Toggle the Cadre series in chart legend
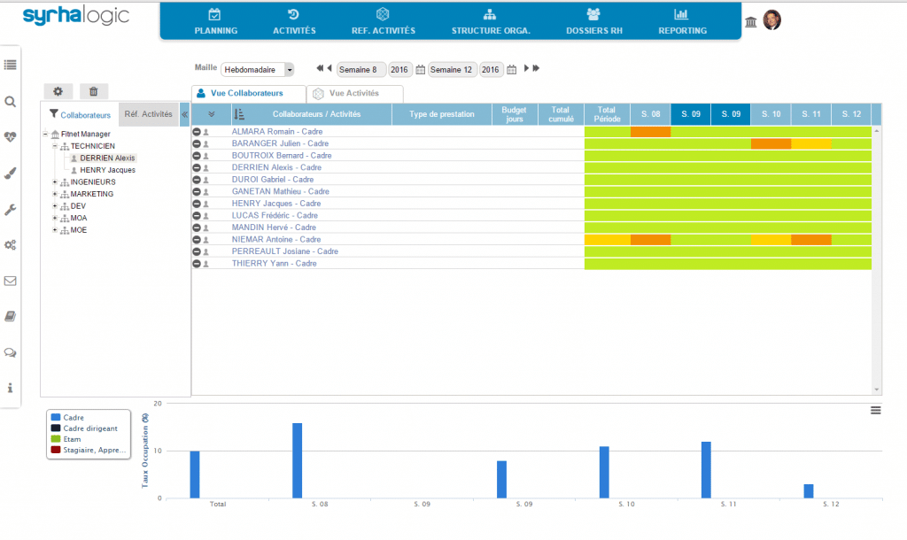 [74, 417]
